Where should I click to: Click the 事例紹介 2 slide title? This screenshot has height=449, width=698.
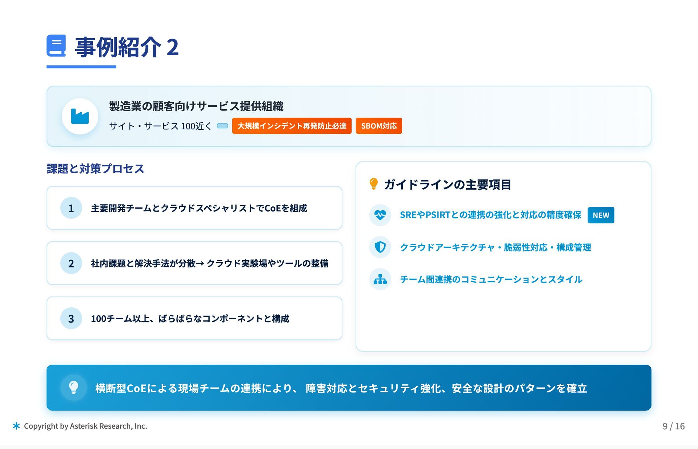[x=127, y=47]
